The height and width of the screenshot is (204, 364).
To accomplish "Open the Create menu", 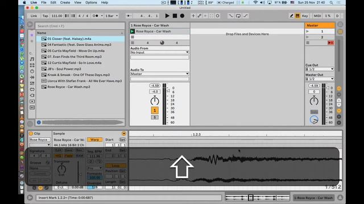I will click(x=65, y=2).
